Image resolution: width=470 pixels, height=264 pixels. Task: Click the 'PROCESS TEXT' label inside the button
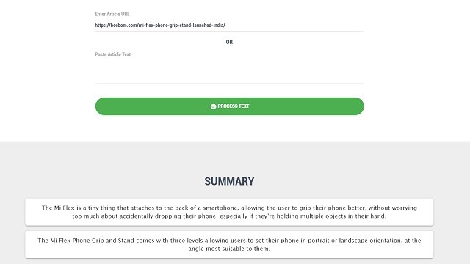click(234, 106)
